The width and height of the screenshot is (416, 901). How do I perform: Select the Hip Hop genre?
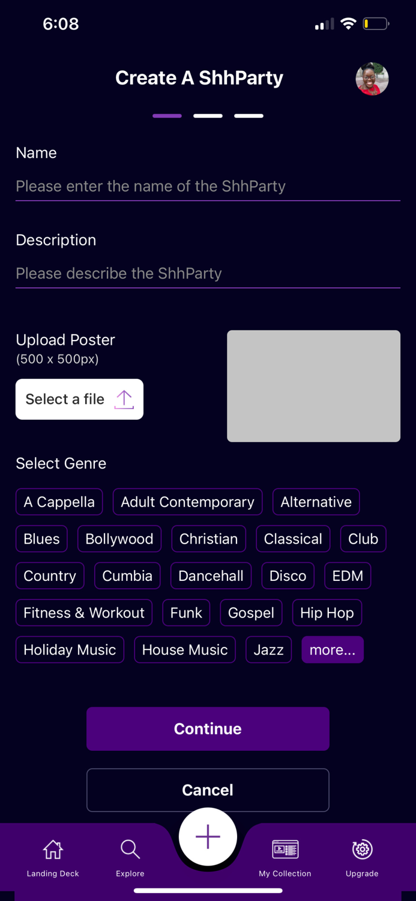[x=327, y=613]
